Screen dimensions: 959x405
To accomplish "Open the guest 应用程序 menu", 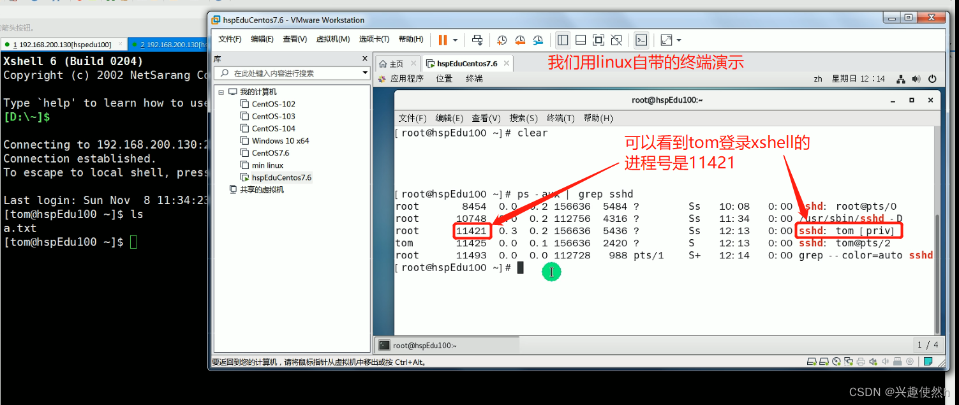I will [x=406, y=78].
